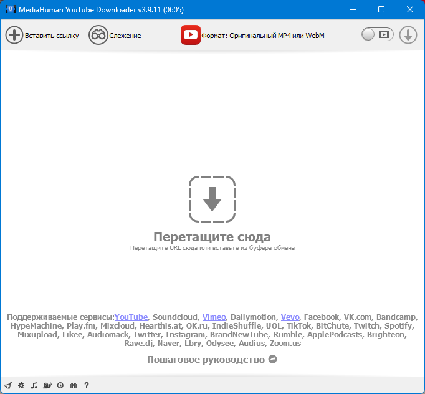Click the app icon in the title bar
This screenshot has height=394, width=425.
pyautogui.click(x=11, y=9)
